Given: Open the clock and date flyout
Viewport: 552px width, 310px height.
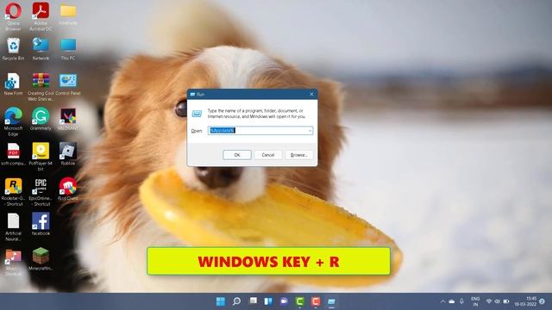Looking at the screenshot, I should pos(525,301).
